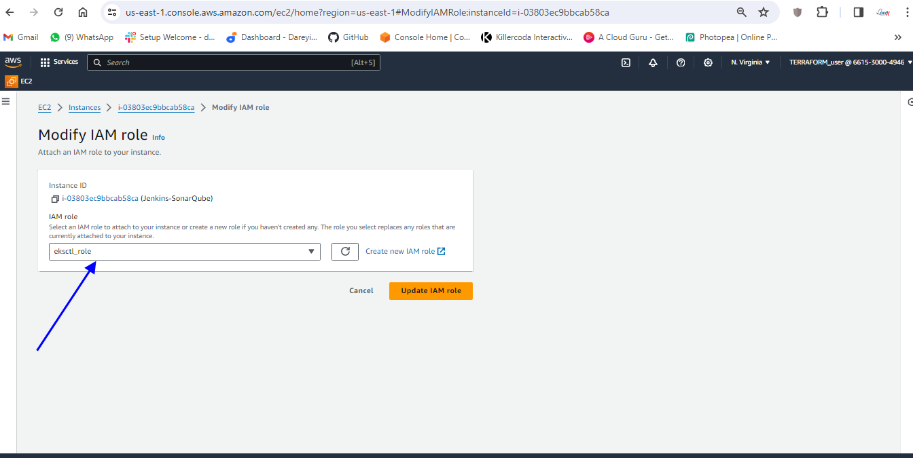The height and width of the screenshot is (458, 913).
Task: Open the Services menu grid
Action: (x=59, y=62)
